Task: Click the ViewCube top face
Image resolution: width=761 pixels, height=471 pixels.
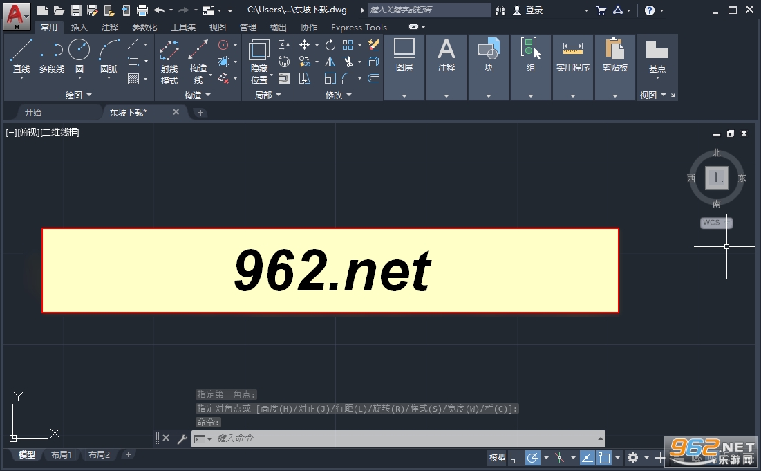Action: (716, 177)
